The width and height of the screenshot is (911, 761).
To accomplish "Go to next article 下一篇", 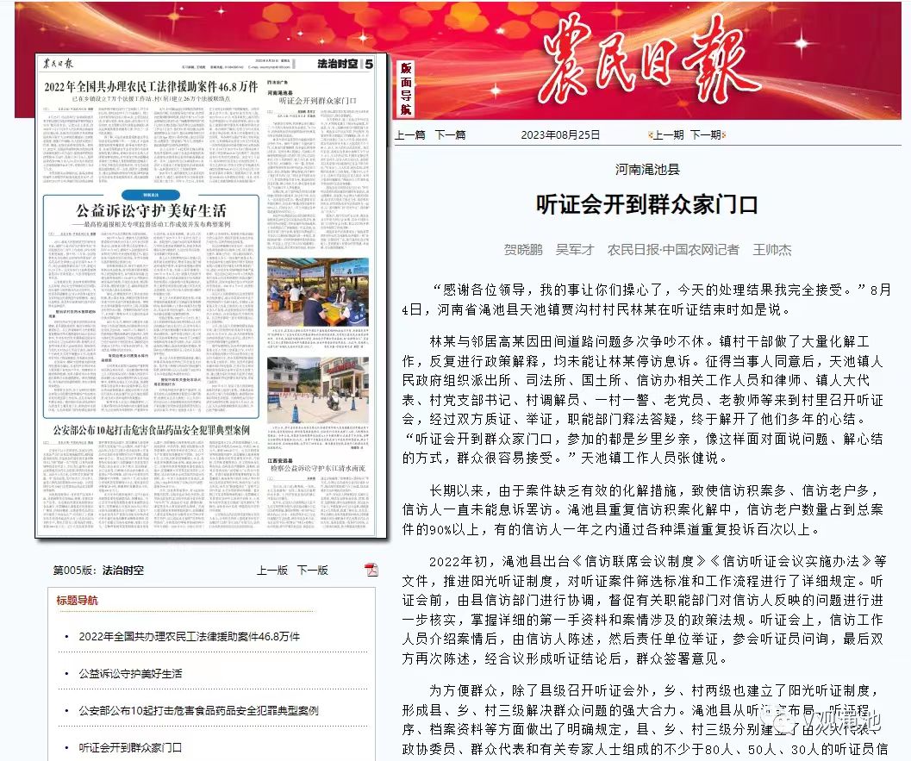I will 450,135.
